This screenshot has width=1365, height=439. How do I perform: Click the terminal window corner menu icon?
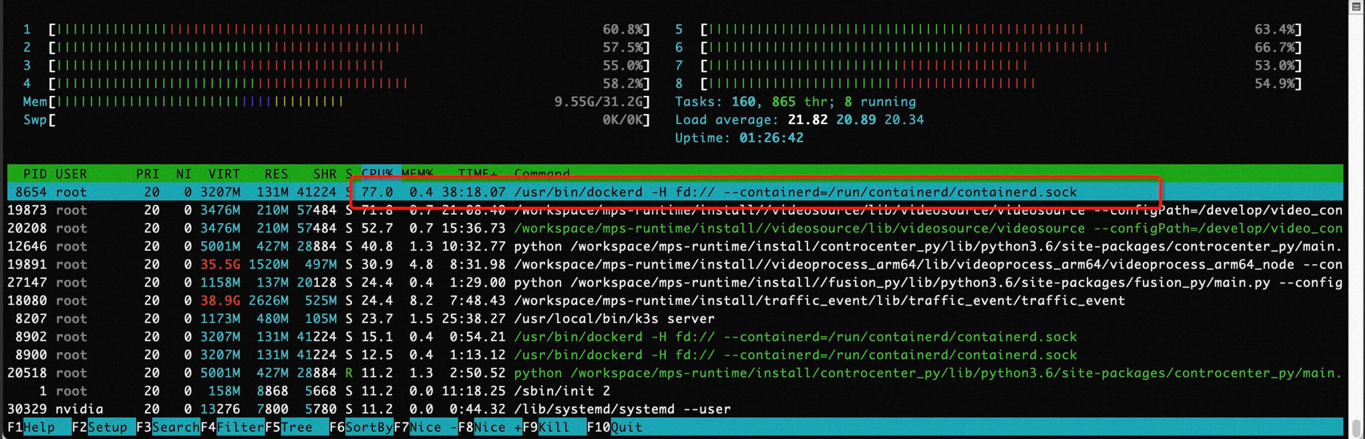tap(1357, 6)
